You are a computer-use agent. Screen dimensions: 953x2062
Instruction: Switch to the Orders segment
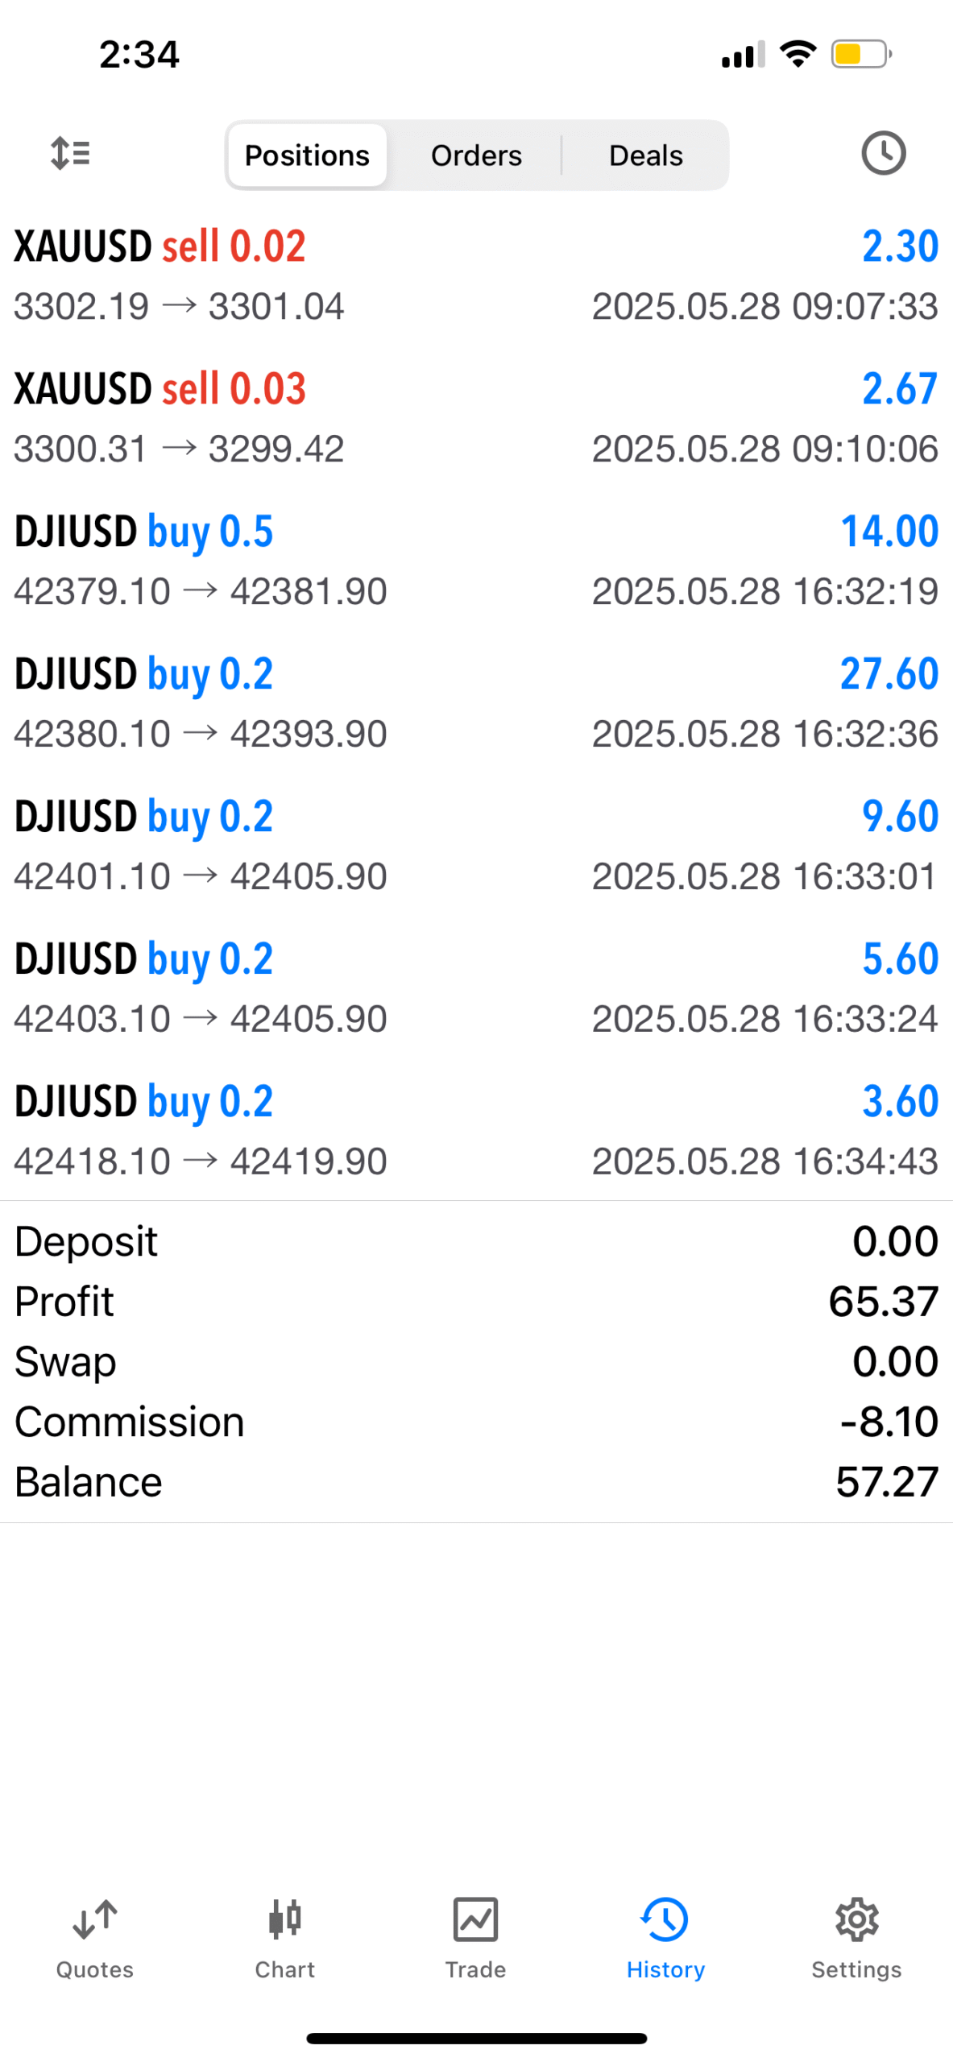click(x=476, y=155)
